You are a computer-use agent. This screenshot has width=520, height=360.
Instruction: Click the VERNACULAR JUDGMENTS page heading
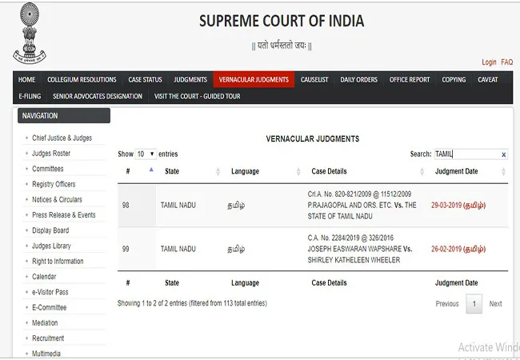(312, 139)
